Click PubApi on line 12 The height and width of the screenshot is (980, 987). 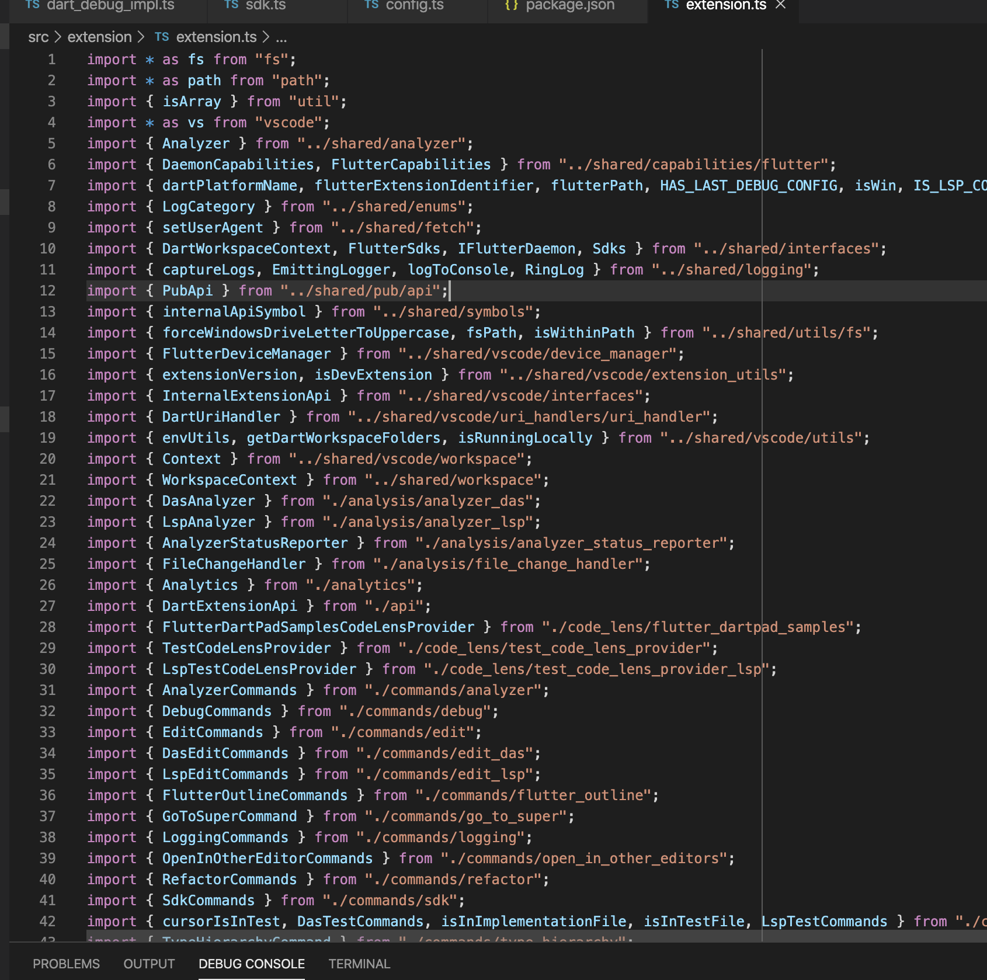(188, 291)
